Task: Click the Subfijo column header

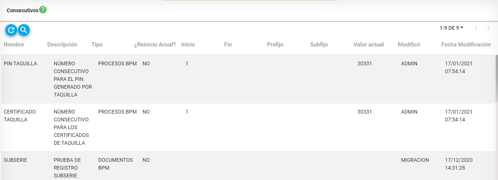Action: click(x=319, y=45)
